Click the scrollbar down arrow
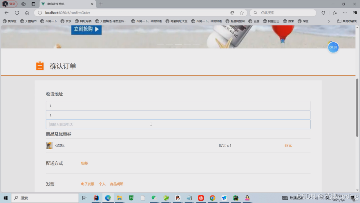The width and height of the screenshot is (360, 203). pos(357,190)
